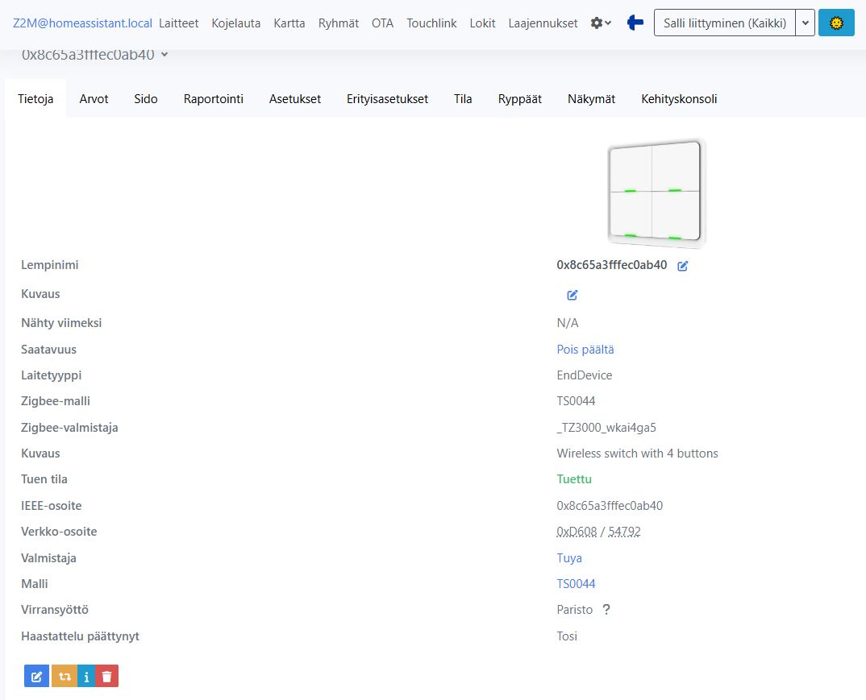Click the 4-button switch device image
The height and width of the screenshot is (700, 866).
[x=656, y=193]
